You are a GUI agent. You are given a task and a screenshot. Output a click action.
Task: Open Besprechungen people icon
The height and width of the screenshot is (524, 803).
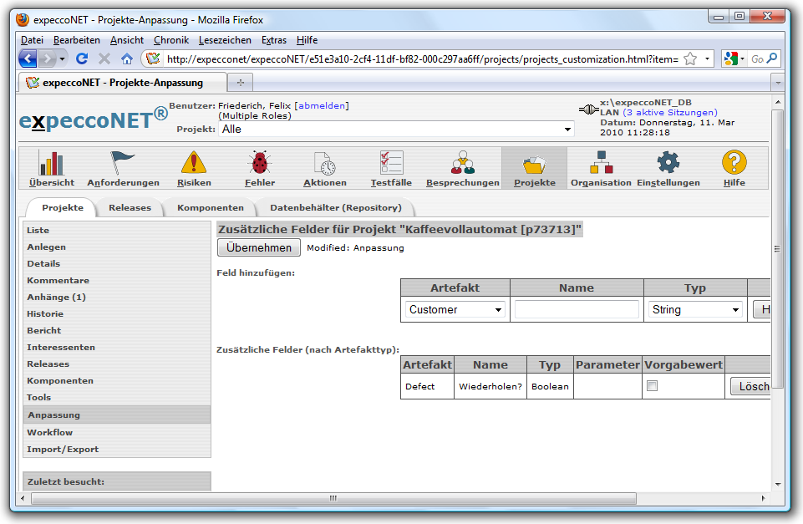[462, 163]
